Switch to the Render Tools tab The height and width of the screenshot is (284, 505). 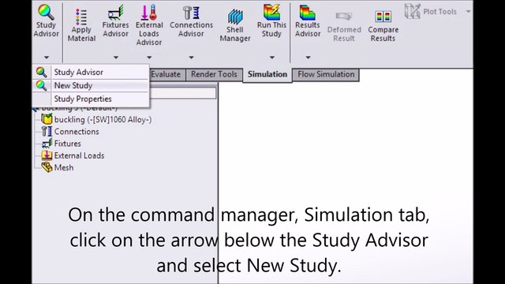[214, 74]
